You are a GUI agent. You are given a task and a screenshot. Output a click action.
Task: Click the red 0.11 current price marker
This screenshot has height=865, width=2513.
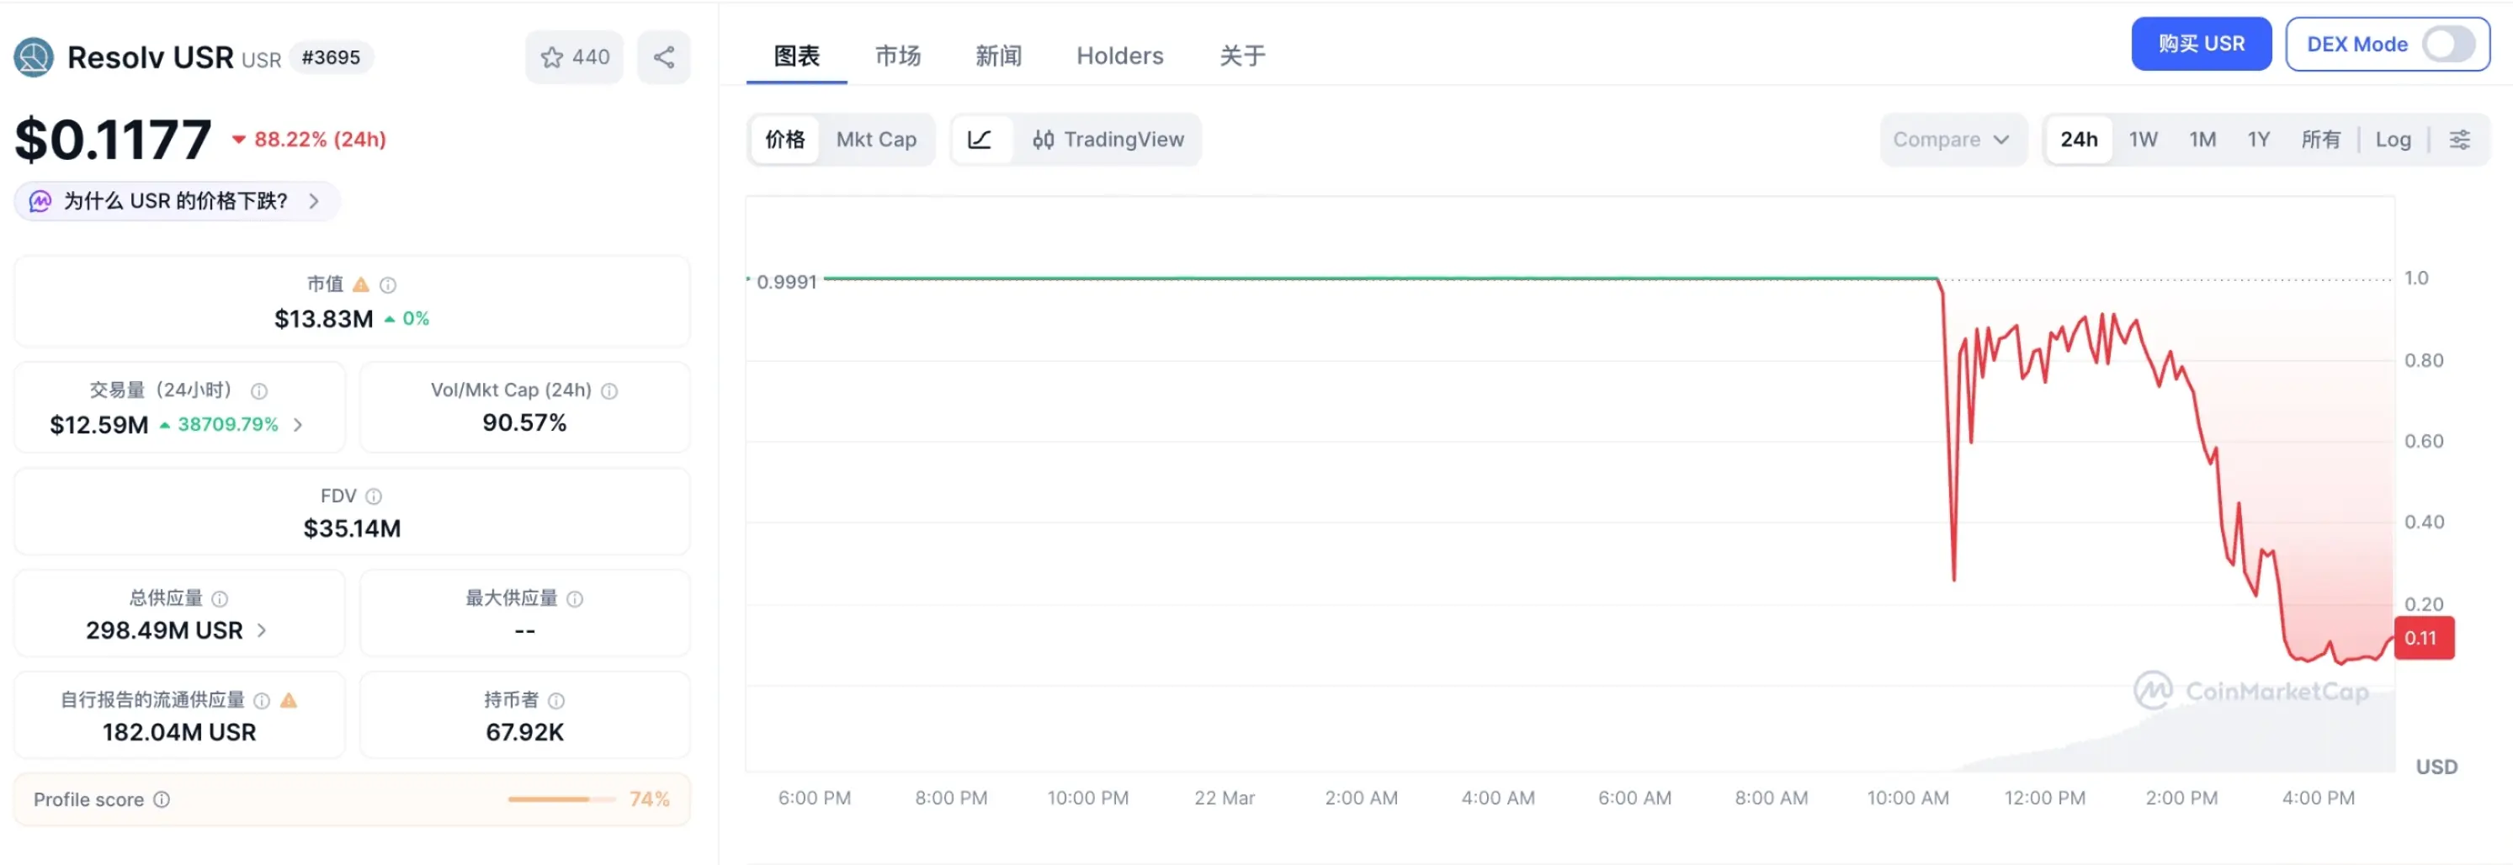point(2423,639)
